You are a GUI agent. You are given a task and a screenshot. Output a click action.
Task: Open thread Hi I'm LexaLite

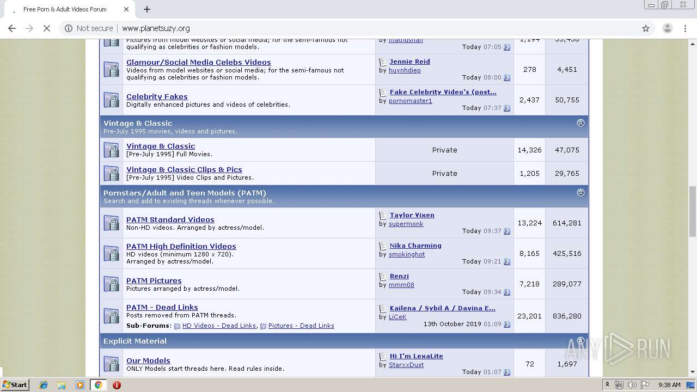coord(416,356)
